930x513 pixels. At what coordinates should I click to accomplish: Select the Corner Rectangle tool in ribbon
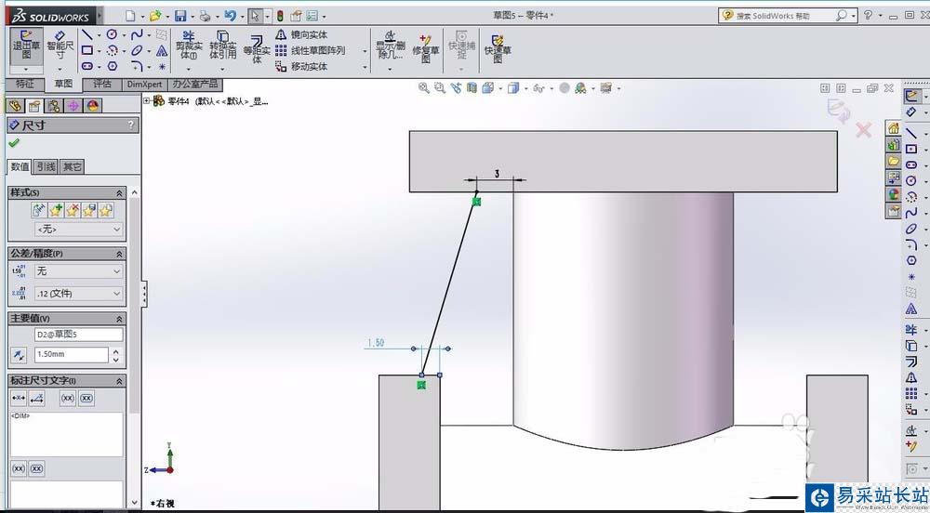click(x=87, y=51)
